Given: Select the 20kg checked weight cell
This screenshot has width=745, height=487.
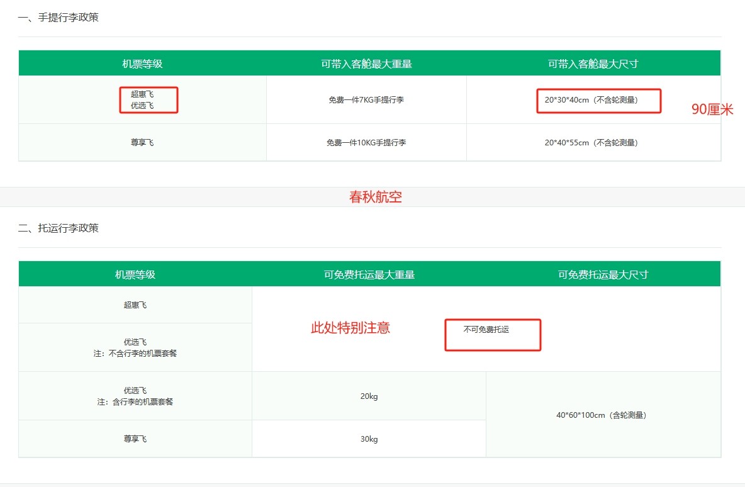Looking at the screenshot, I should click(369, 396).
